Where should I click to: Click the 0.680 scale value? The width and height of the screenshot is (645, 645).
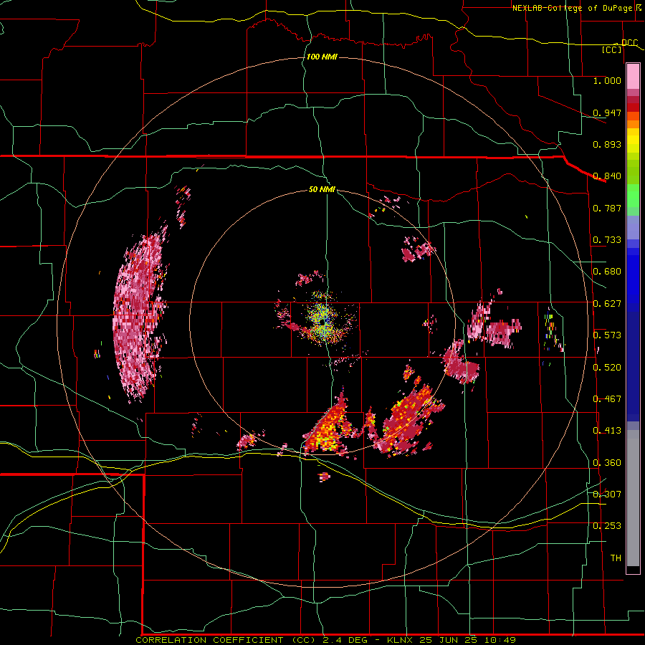click(607, 272)
